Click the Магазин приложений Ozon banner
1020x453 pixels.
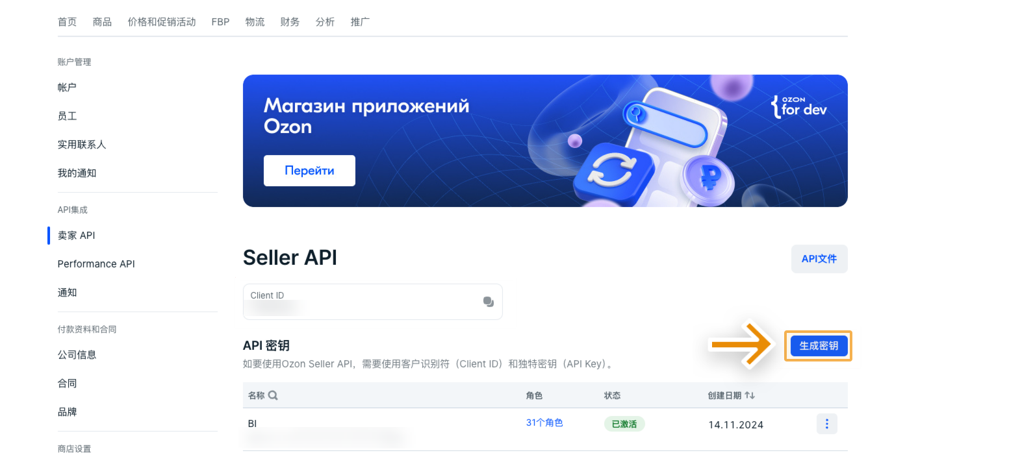(545, 141)
